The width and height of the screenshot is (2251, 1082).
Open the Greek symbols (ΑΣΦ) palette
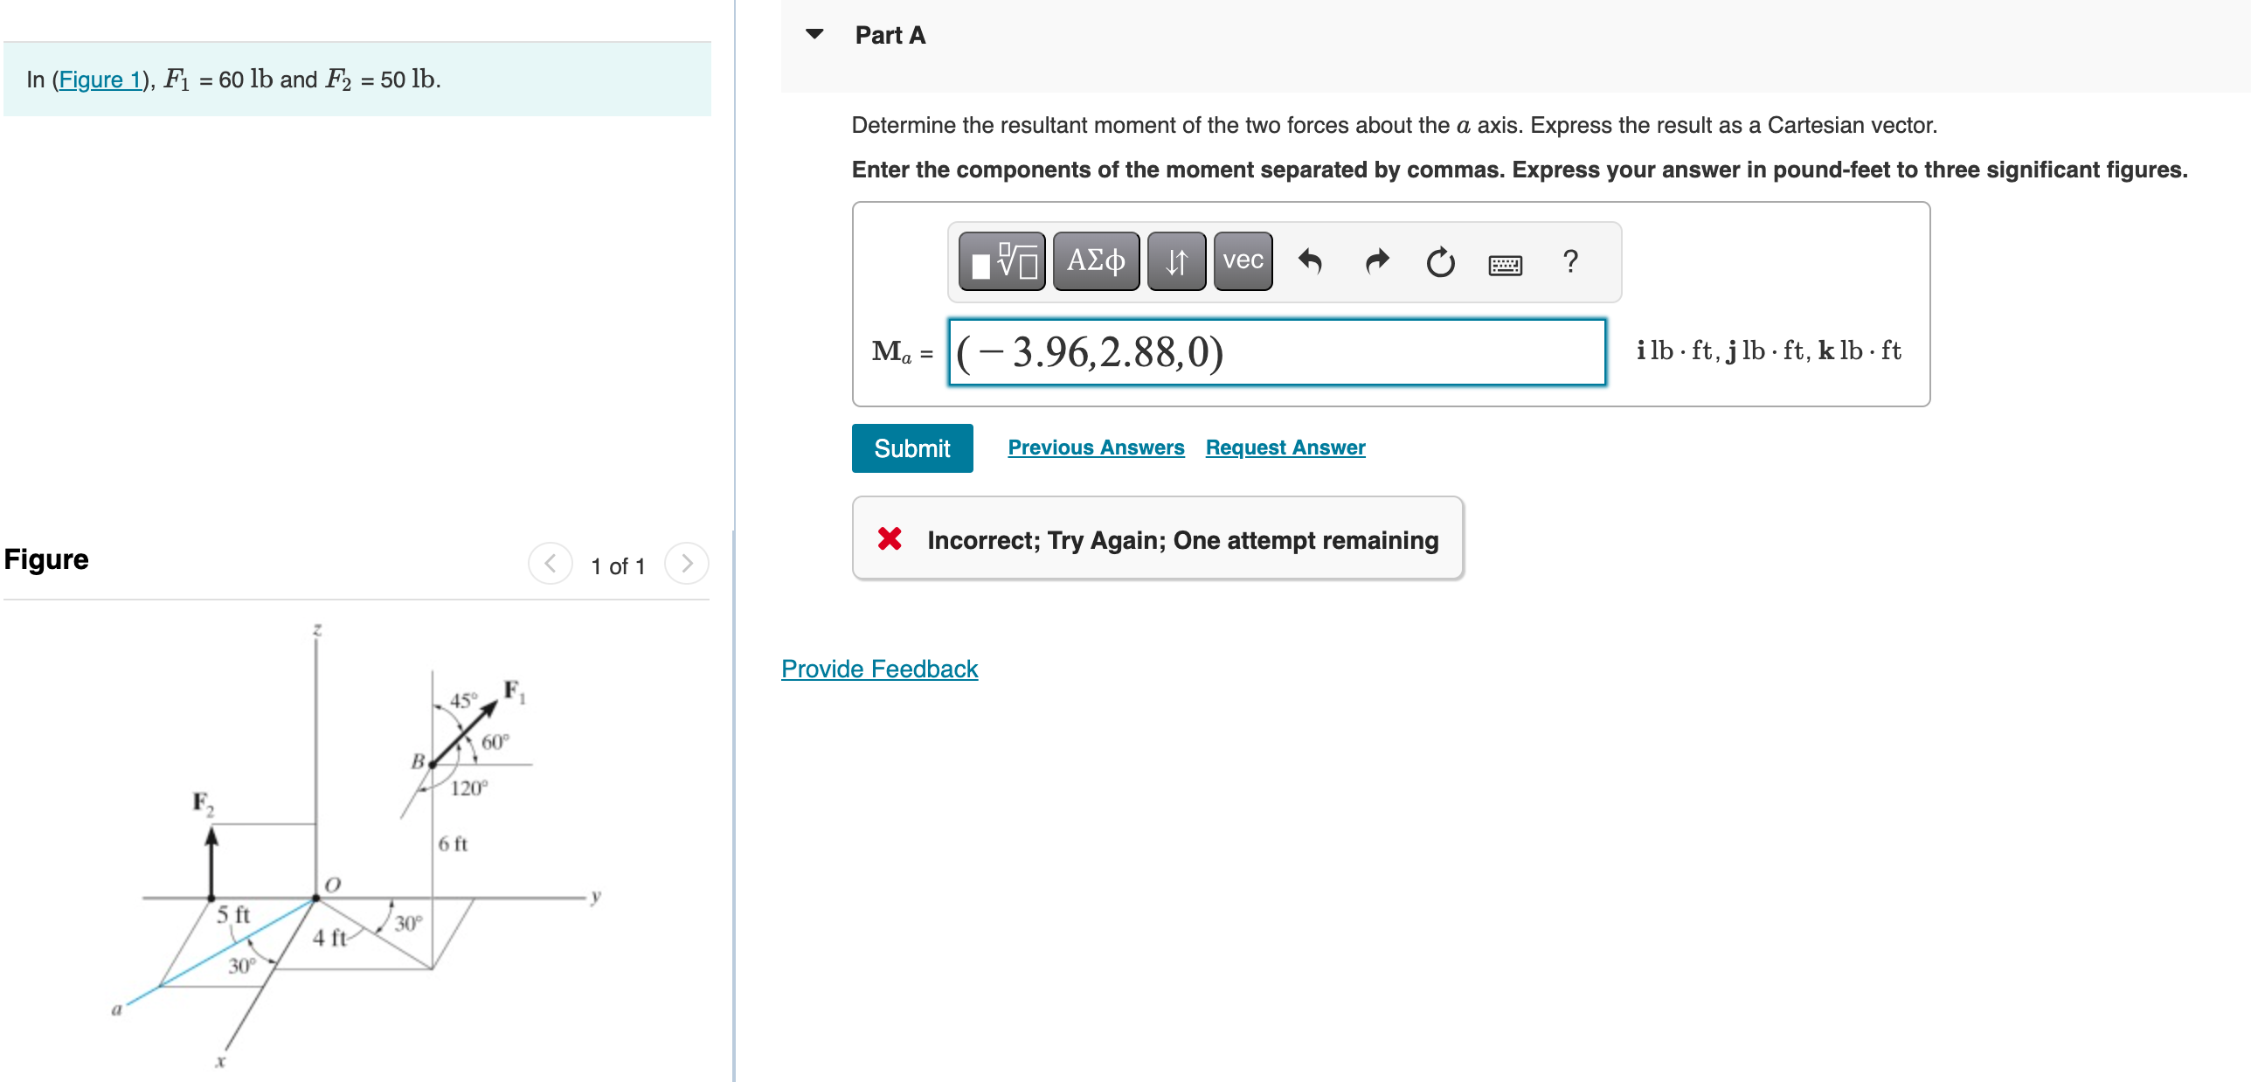[x=1094, y=261]
